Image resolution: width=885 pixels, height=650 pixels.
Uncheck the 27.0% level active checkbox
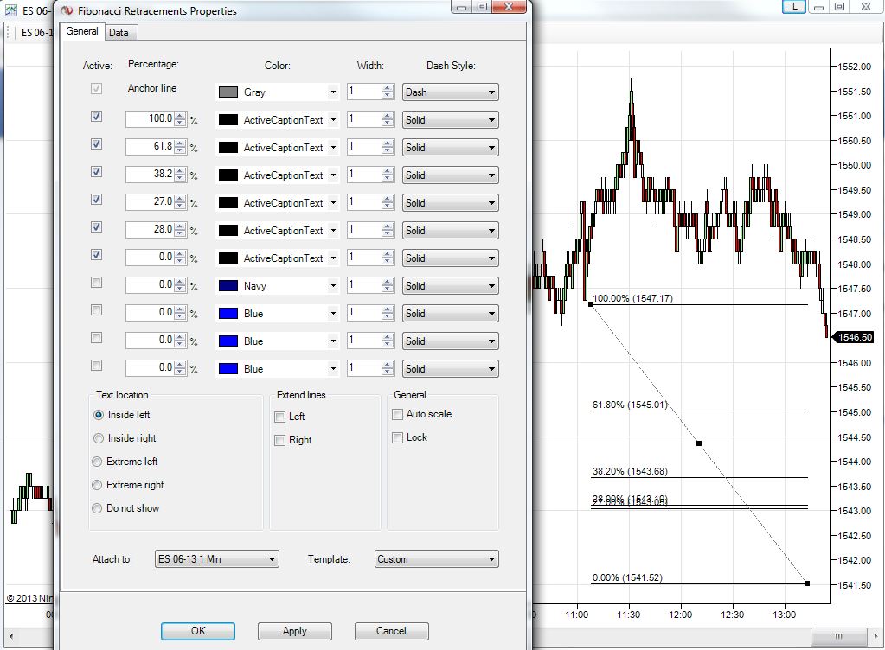tap(97, 199)
